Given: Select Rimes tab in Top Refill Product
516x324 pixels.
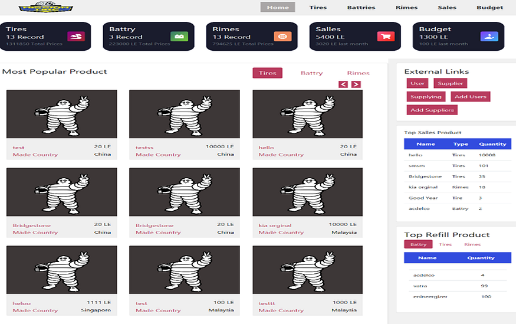Looking at the screenshot, I should (472, 244).
